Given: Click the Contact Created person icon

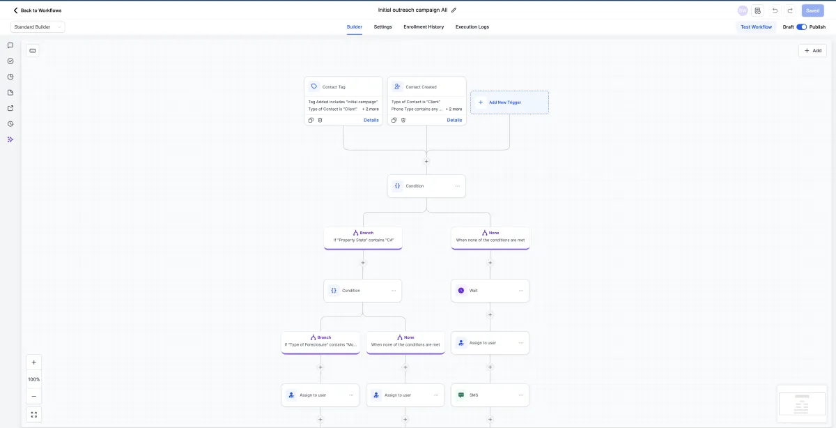Looking at the screenshot, I should [x=397, y=86].
